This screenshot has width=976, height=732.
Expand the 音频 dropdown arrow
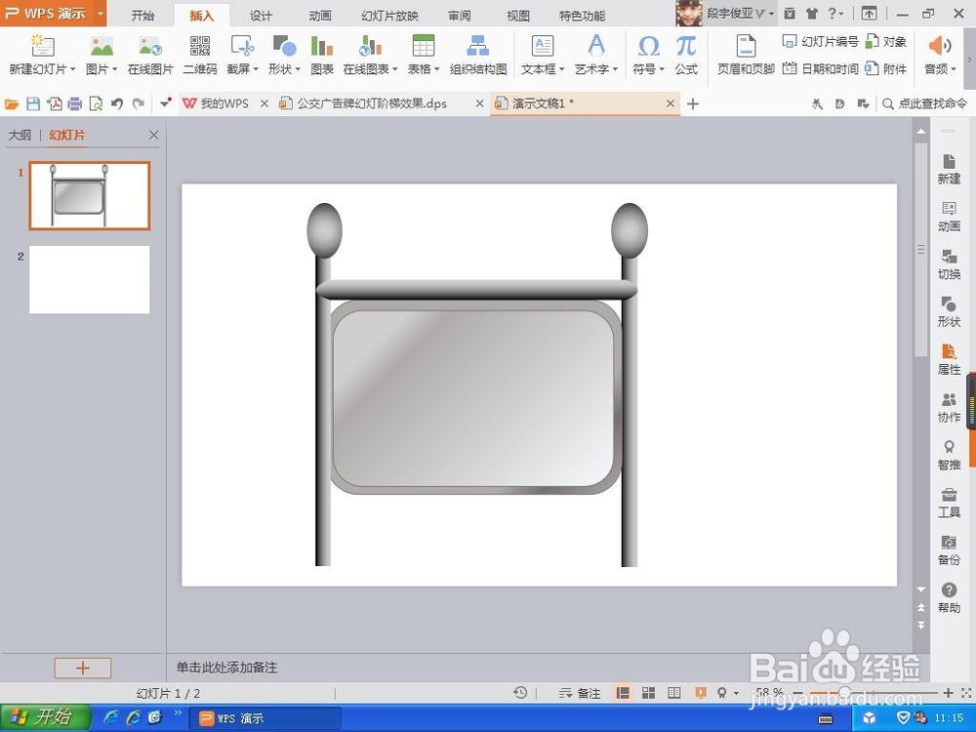[953, 69]
